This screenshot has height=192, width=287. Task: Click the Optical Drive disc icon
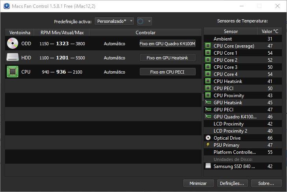click(208, 138)
